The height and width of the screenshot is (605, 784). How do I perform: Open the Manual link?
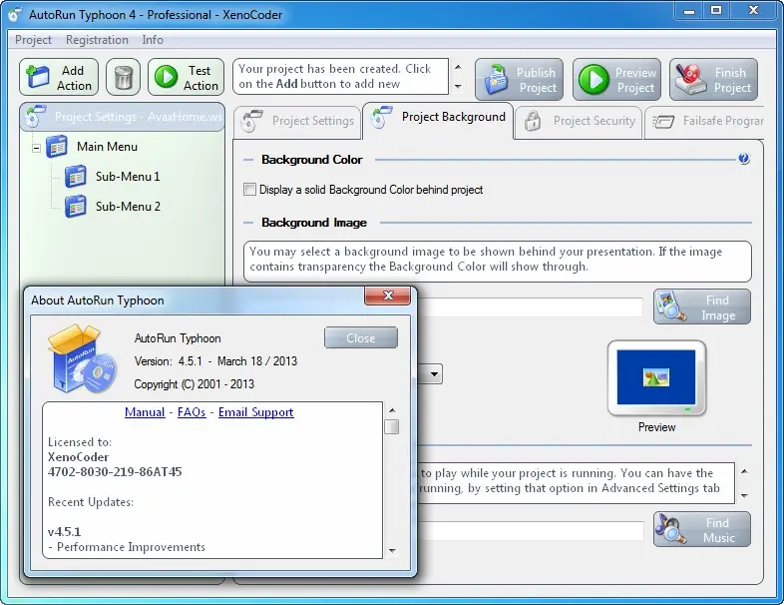(145, 412)
